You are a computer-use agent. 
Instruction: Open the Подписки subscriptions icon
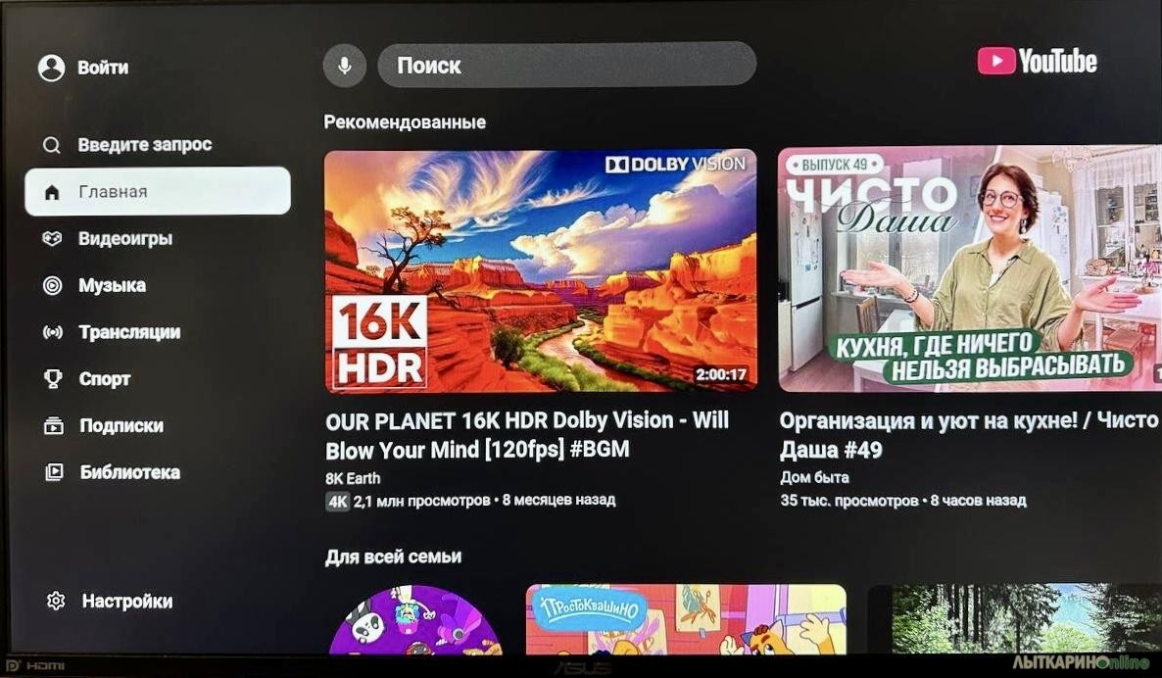[x=53, y=425]
